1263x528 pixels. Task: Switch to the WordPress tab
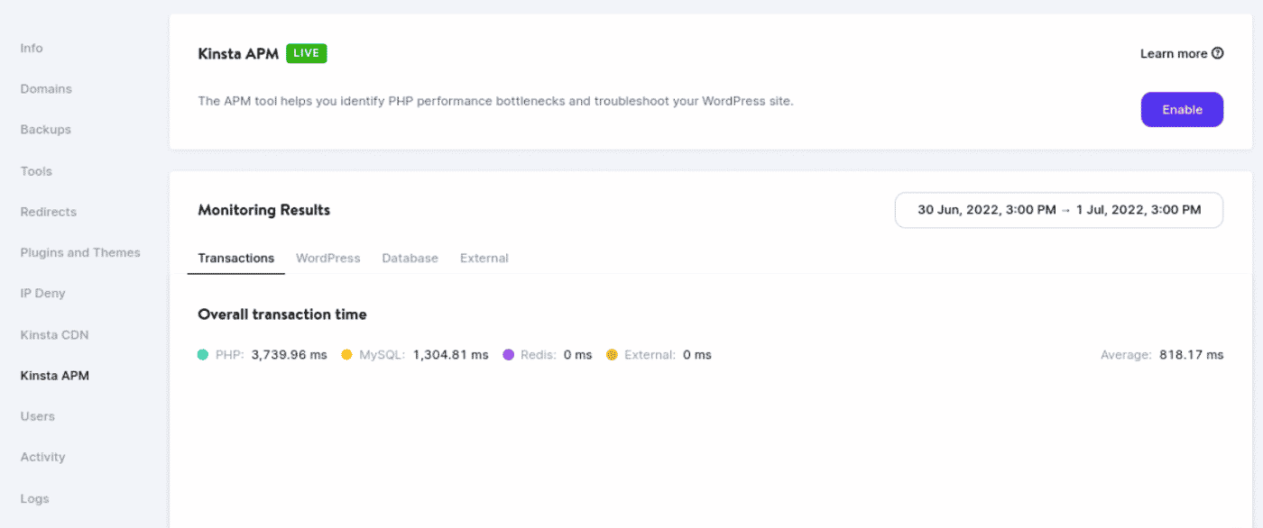[x=327, y=258]
